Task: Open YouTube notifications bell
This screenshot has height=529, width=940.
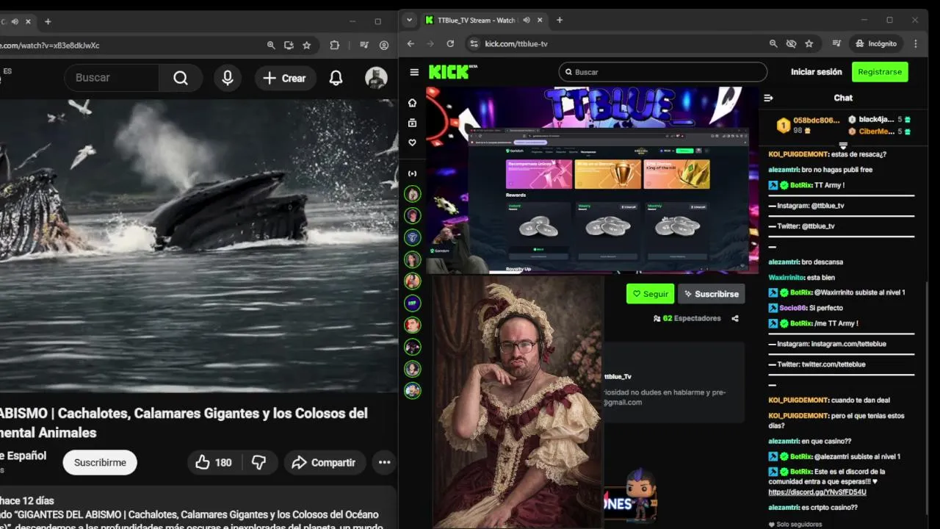Action: point(336,78)
